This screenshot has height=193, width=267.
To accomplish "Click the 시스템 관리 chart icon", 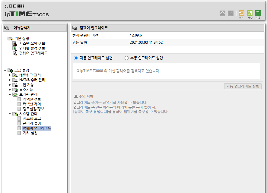I will click(15, 114).
